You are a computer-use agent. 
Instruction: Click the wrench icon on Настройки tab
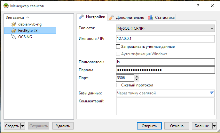click(82, 17)
